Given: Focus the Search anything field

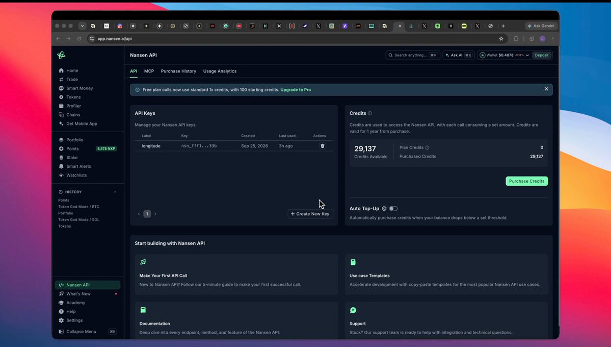Looking at the screenshot, I should (413, 56).
